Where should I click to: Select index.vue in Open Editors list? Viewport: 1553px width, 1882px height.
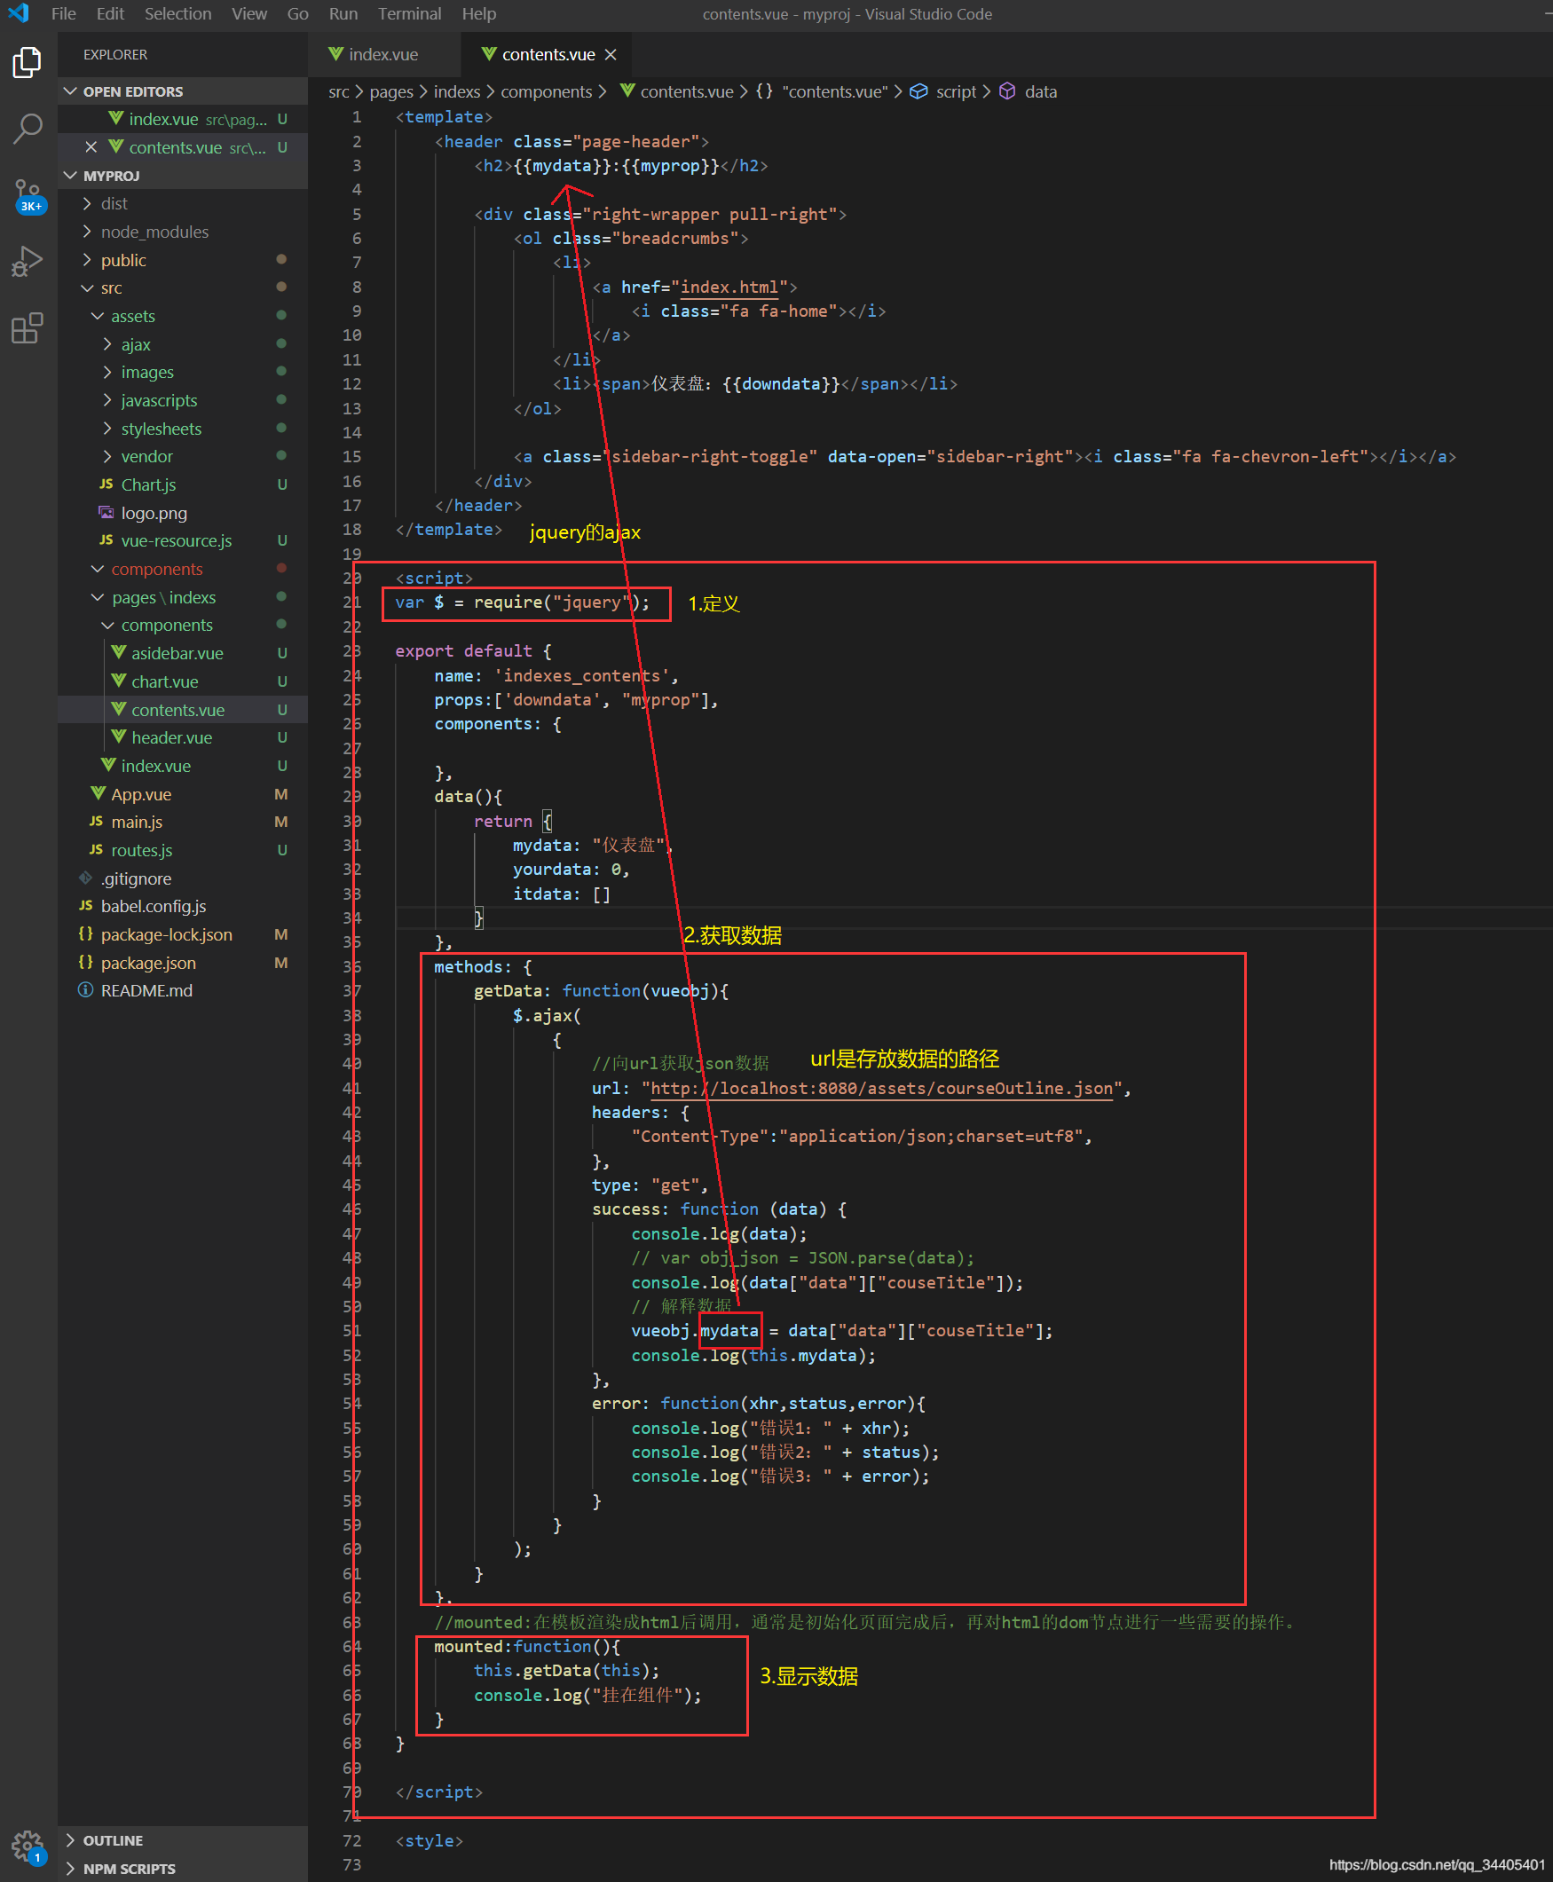(x=183, y=119)
